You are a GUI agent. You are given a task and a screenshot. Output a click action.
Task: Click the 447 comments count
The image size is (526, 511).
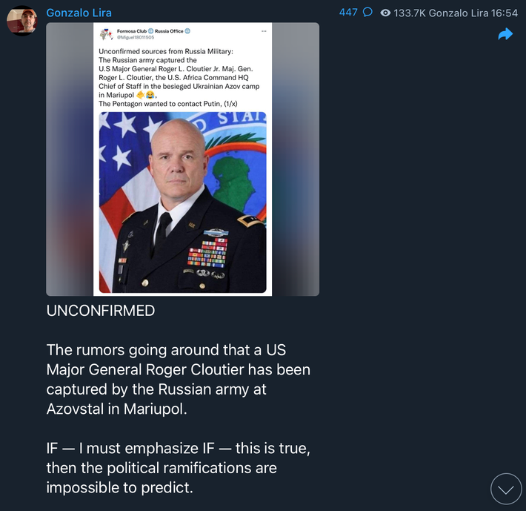pos(348,13)
